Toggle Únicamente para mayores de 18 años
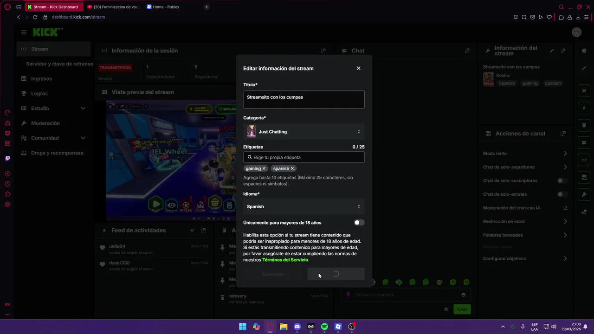 359,223
